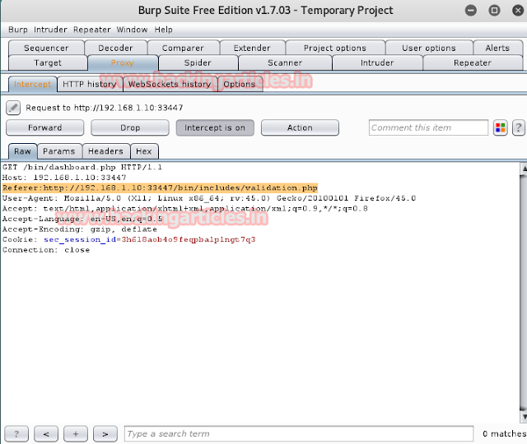Click the User-Agent header line

coord(209,198)
